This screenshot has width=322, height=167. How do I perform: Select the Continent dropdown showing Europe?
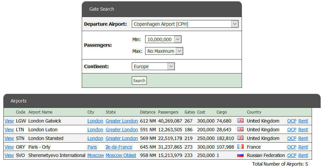pyautogui.click(x=153, y=66)
